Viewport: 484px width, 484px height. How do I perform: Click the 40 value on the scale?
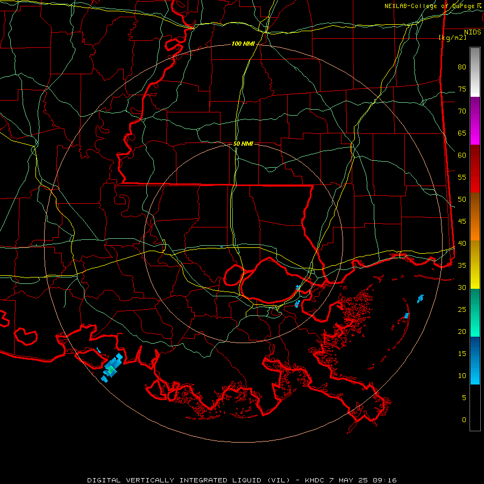[x=462, y=244]
